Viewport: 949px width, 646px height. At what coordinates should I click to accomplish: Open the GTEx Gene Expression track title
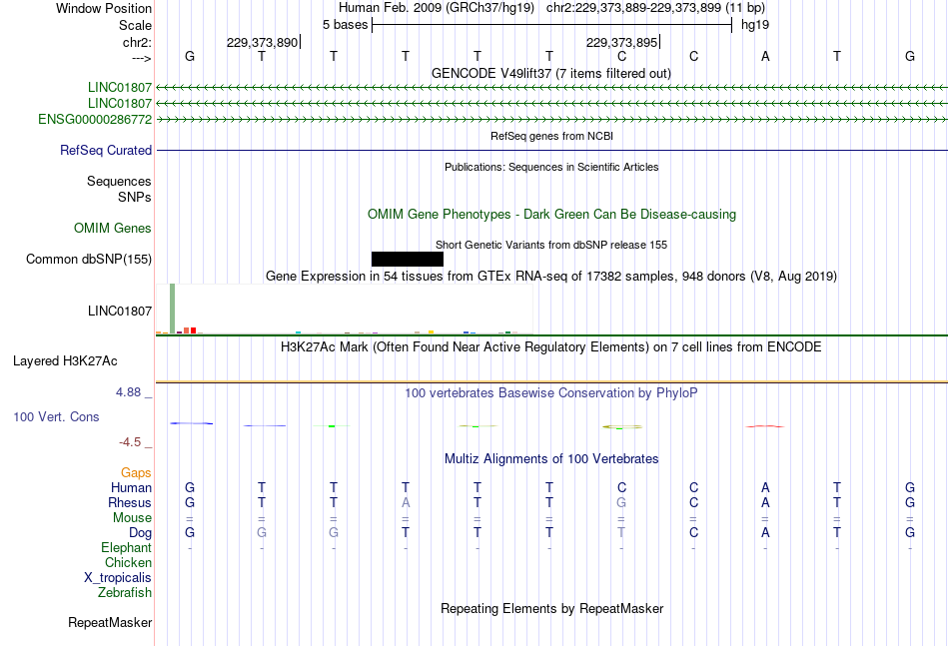point(550,276)
